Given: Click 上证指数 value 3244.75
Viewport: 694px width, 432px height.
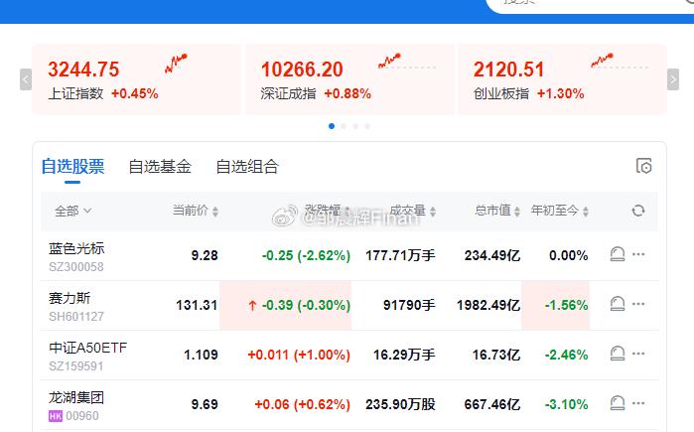Looking at the screenshot, I should pos(83,70).
